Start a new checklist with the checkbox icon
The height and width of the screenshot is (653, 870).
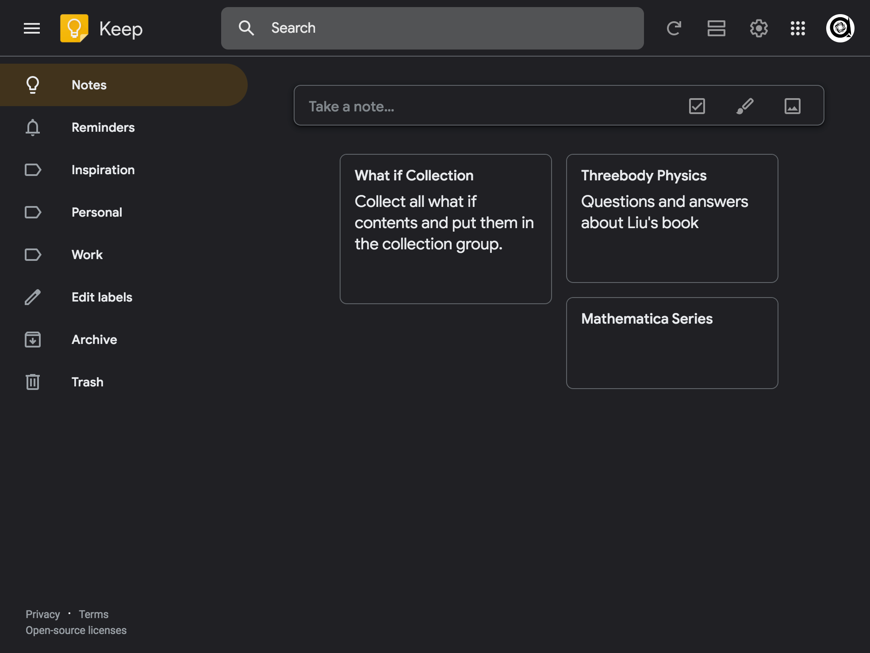point(697,106)
